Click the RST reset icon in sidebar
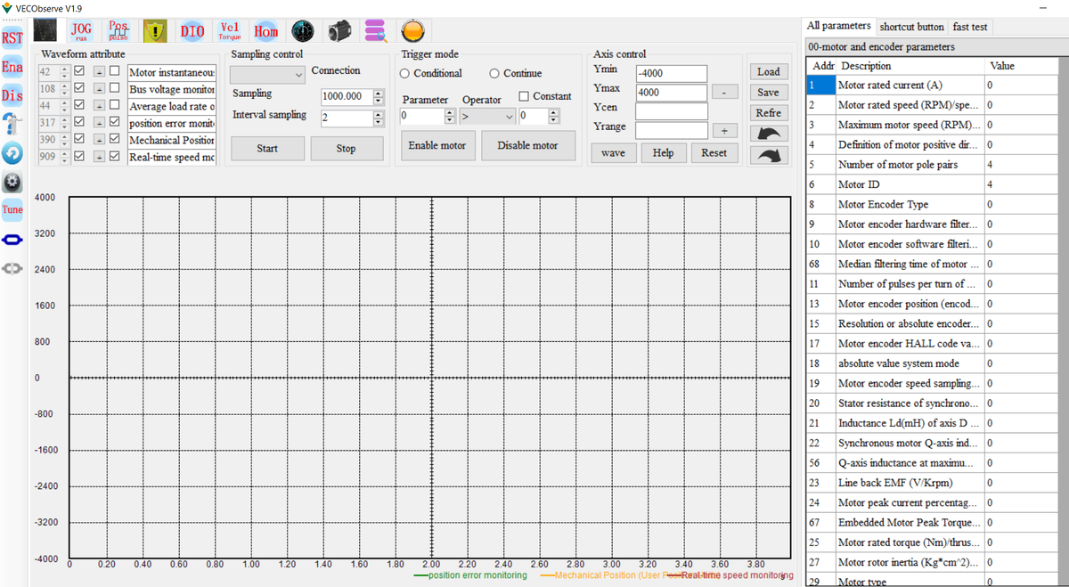 12,37
